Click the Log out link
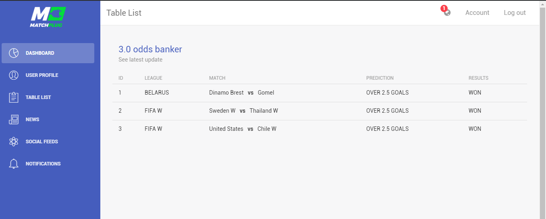Screen dimensions: 546x219 (515, 13)
